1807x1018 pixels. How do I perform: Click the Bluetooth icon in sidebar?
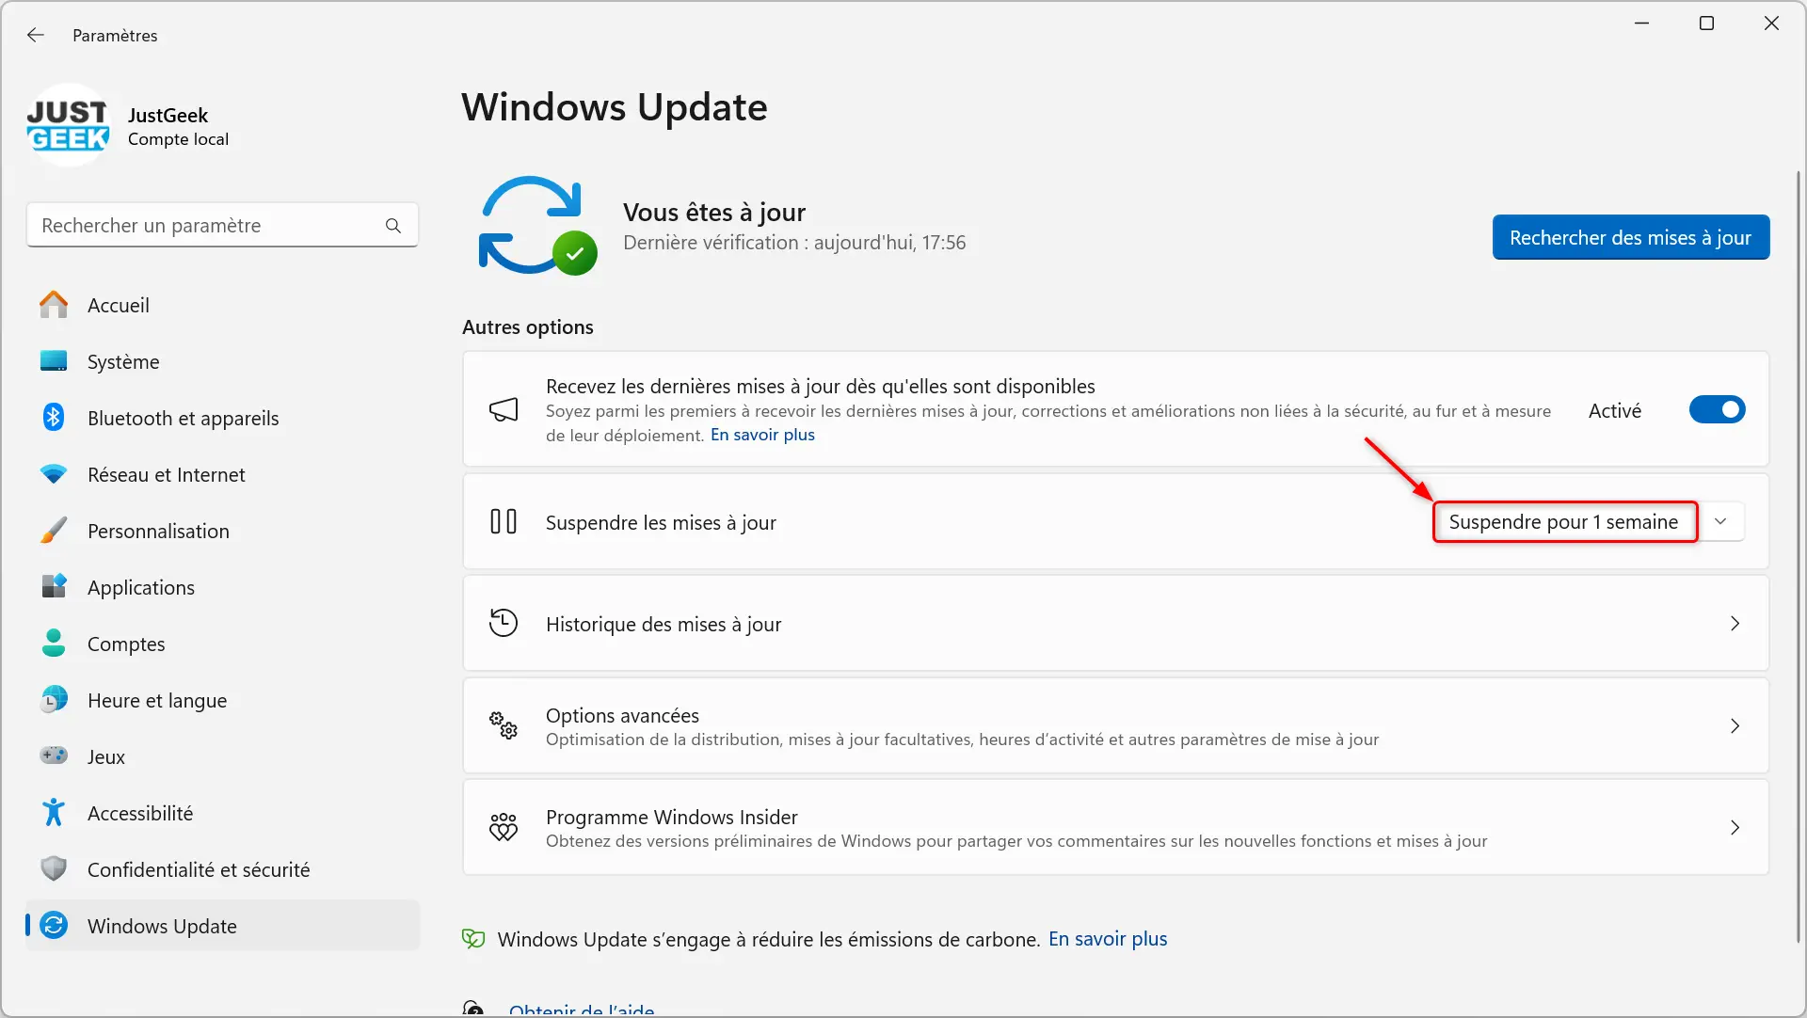pyautogui.click(x=54, y=418)
